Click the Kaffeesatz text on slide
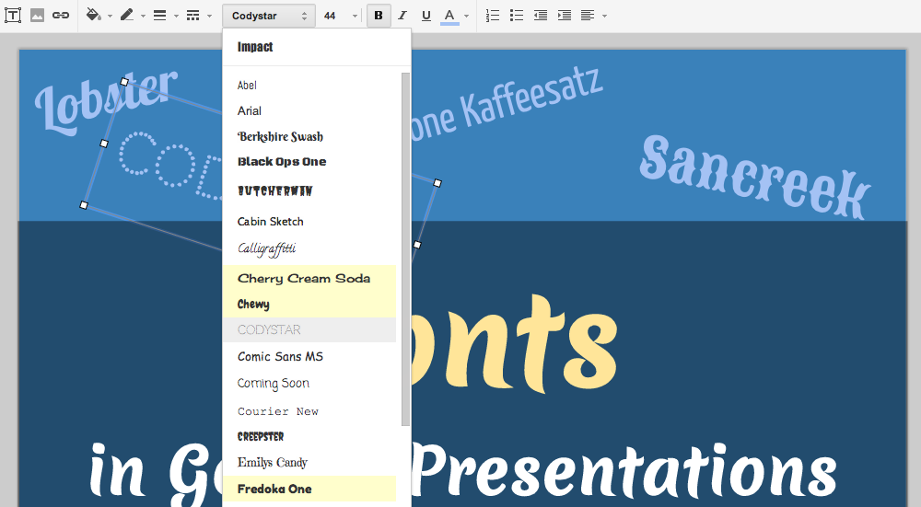This screenshot has height=507, width=921. click(x=530, y=97)
